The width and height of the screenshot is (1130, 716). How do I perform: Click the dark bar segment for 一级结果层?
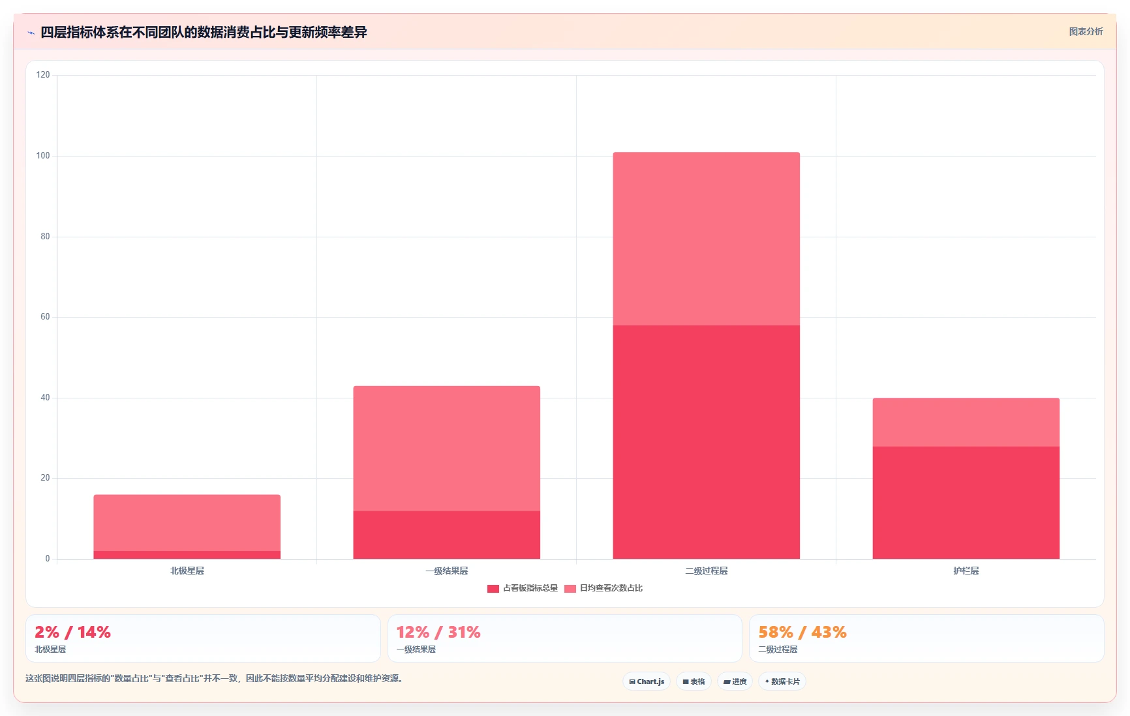(447, 535)
